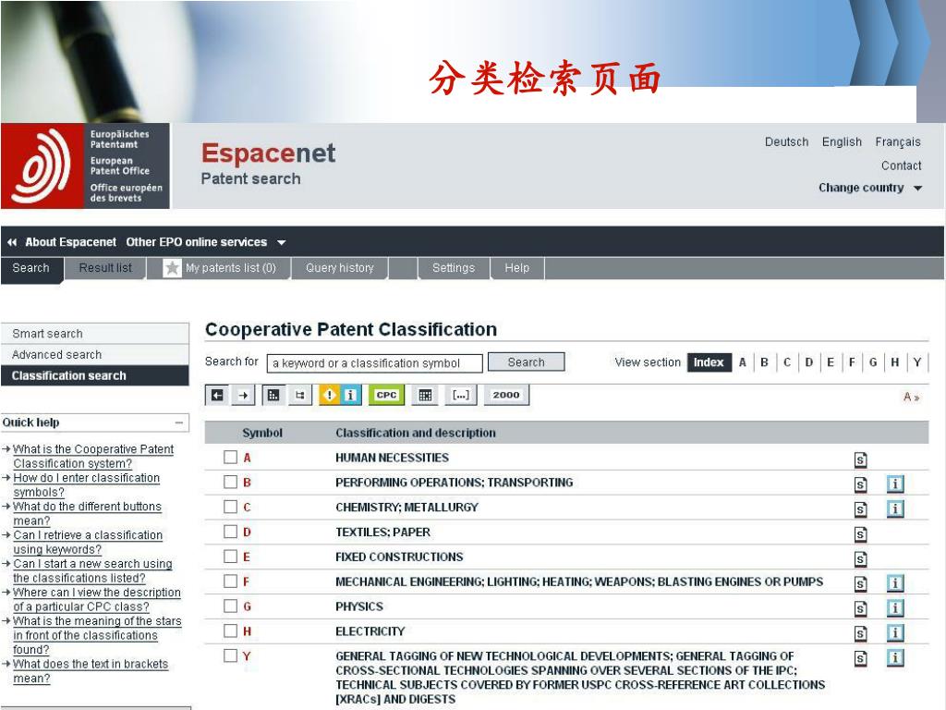The height and width of the screenshot is (710, 946).
Task: Check the box for section B
Action: point(230,482)
